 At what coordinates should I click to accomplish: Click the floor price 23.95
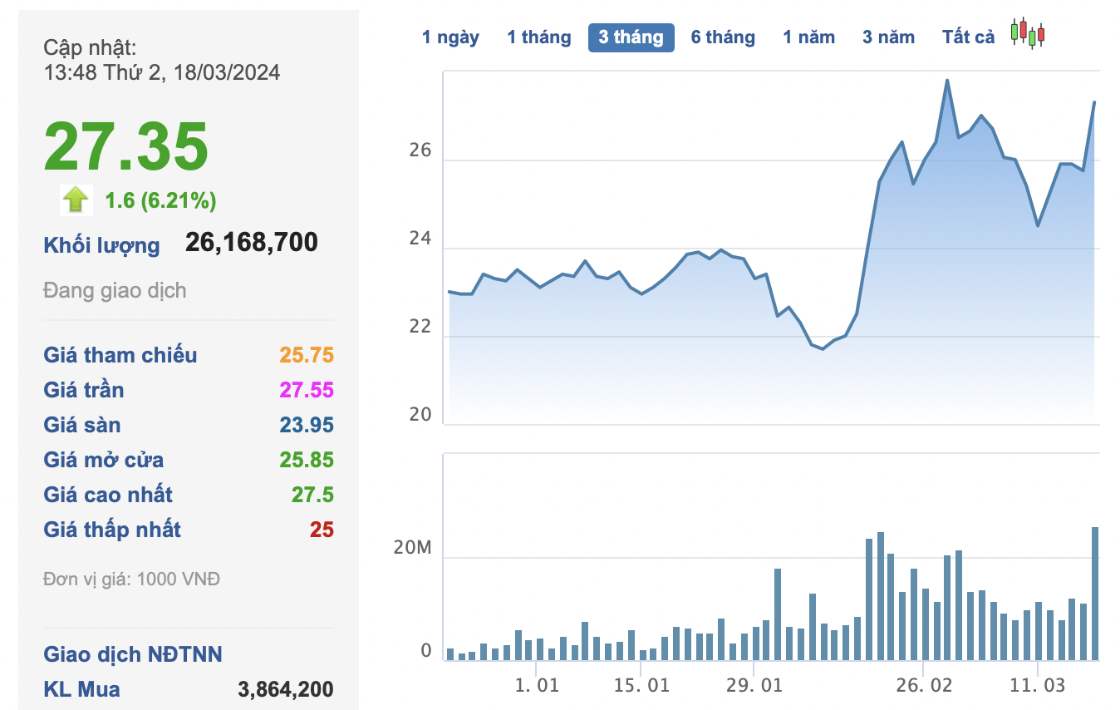(x=307, y=425)
